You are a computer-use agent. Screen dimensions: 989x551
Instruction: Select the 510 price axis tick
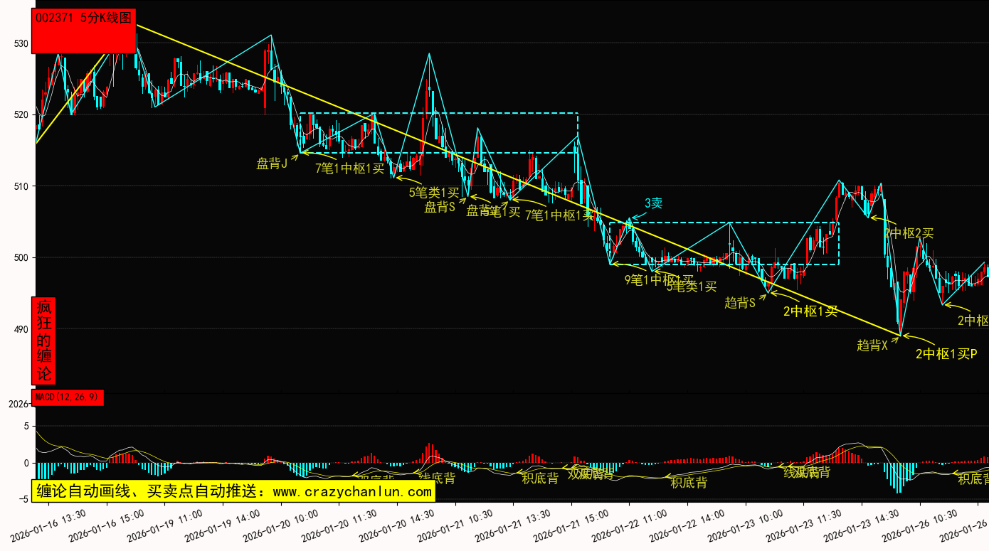pyautogui.click(x=21, y=187)
